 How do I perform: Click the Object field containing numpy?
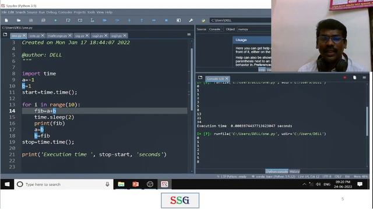254,29
